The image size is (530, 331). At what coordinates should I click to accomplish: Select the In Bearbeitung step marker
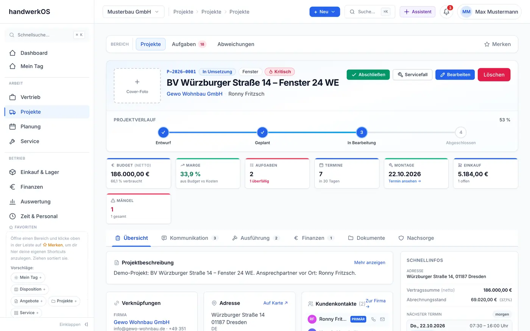tap(362, 132)
